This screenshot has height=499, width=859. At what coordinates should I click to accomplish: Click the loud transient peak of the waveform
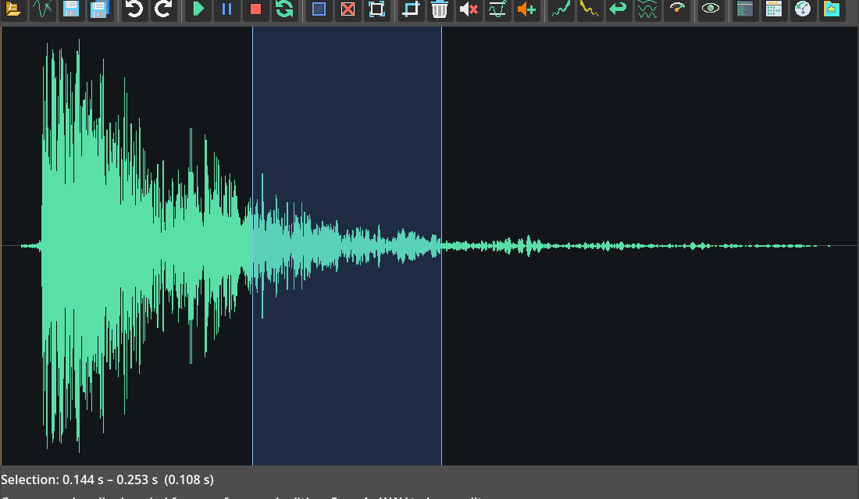(78, 246)
